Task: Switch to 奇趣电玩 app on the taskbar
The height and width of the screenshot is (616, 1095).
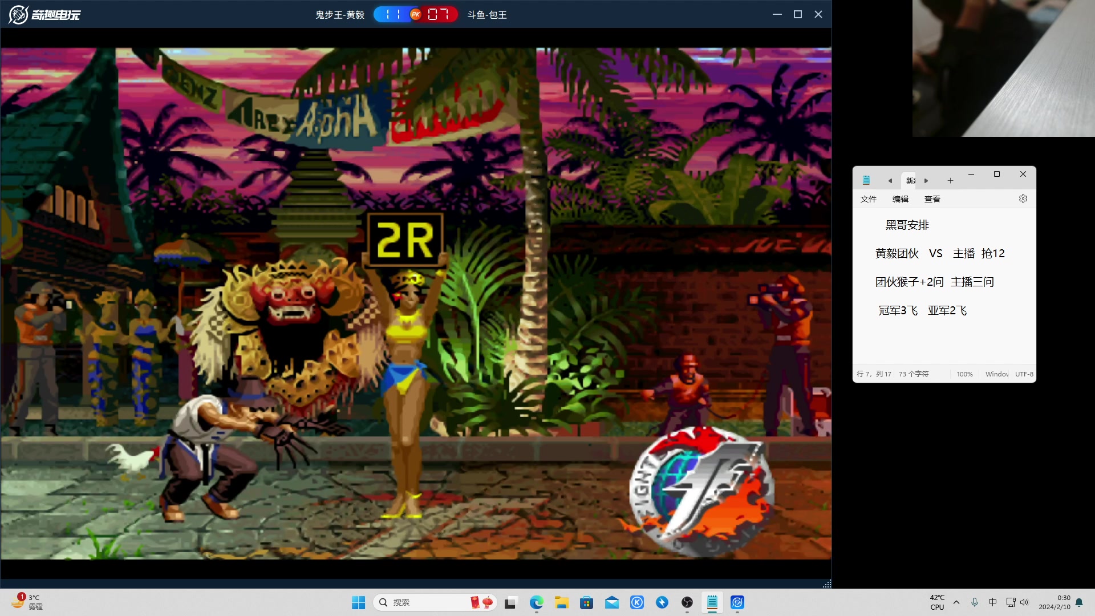Action: click(x=737, y=602)
